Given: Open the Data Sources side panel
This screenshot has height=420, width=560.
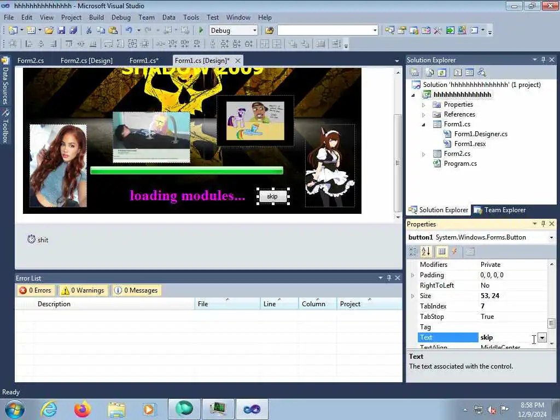Looking at the screenshot, I should click(x=5, y=80).
